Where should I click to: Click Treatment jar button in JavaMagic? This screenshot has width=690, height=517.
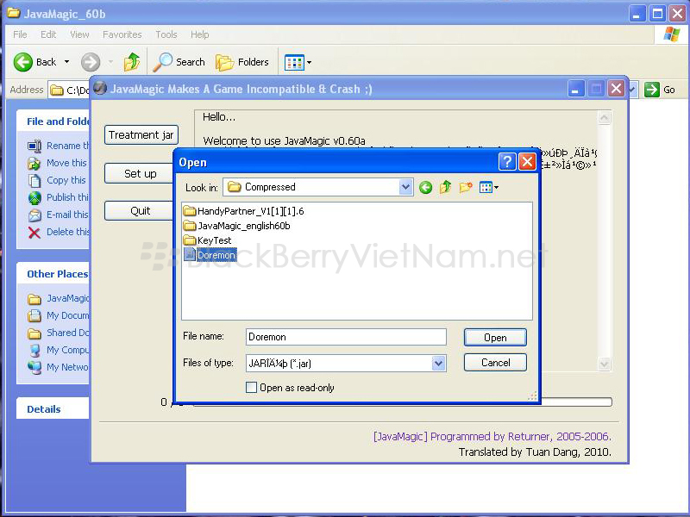[141, 135]
